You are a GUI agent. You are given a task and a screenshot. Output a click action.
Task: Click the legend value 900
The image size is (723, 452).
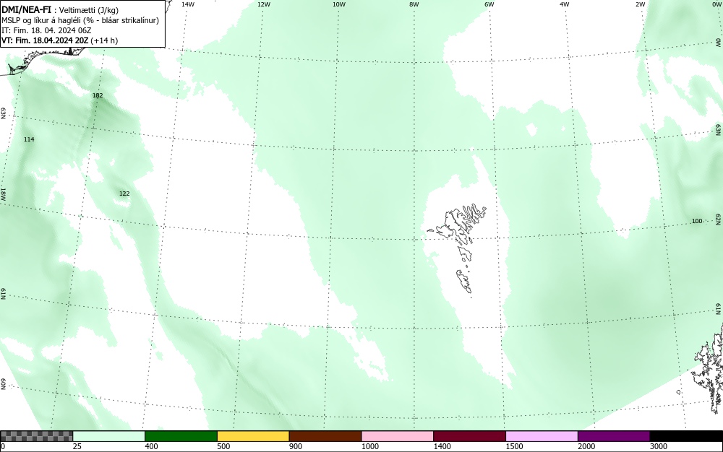coord(296,446)
